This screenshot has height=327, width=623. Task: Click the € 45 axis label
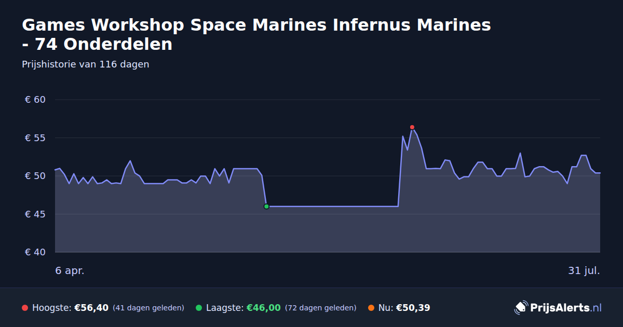35,214
